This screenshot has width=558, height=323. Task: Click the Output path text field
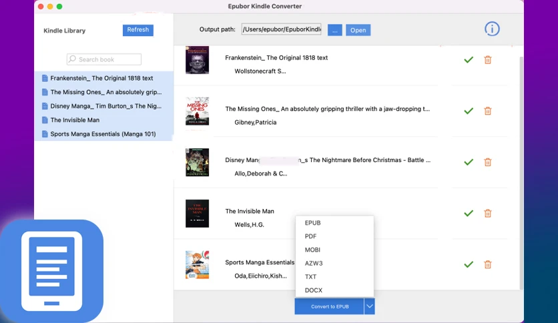tap(281, 29)
